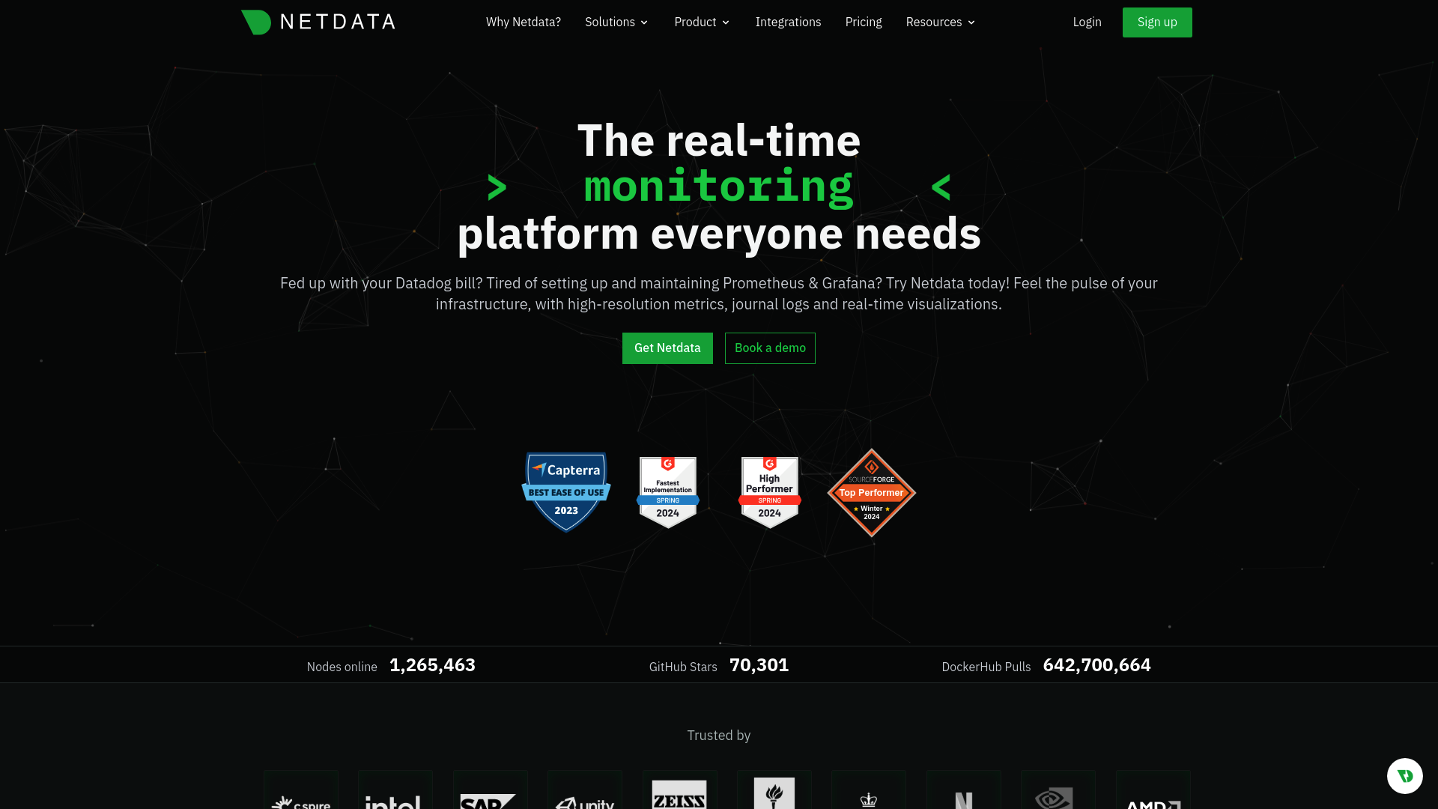Click the SourceForge Top Performer Winter 2024 badge
Screen dimensions: 1438x809
click(x=872, y=492)
